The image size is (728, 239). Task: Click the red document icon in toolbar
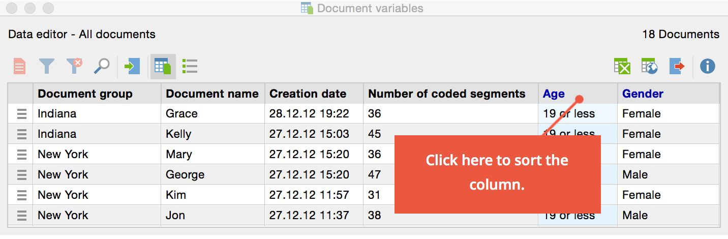pos(19,66)
